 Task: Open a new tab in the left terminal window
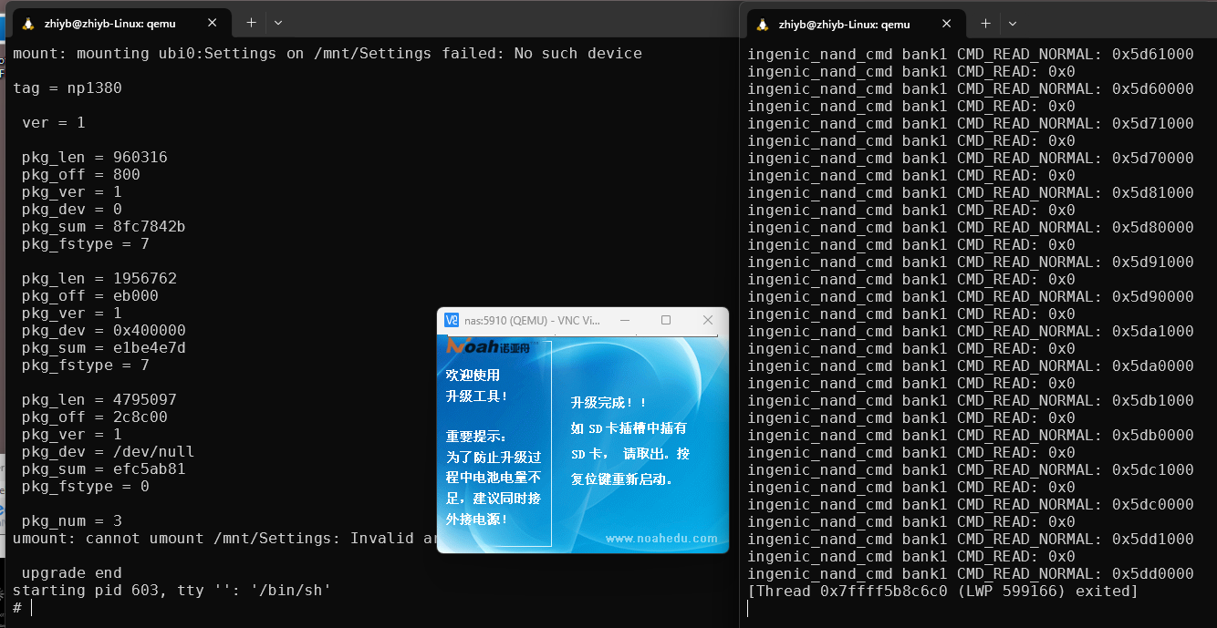pos(251,23)
